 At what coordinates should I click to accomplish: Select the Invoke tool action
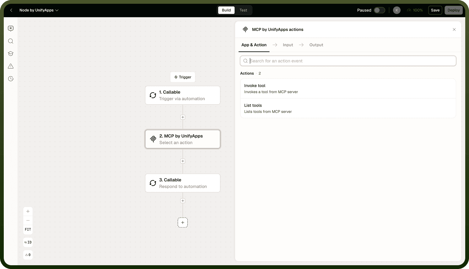coord(348,89)
